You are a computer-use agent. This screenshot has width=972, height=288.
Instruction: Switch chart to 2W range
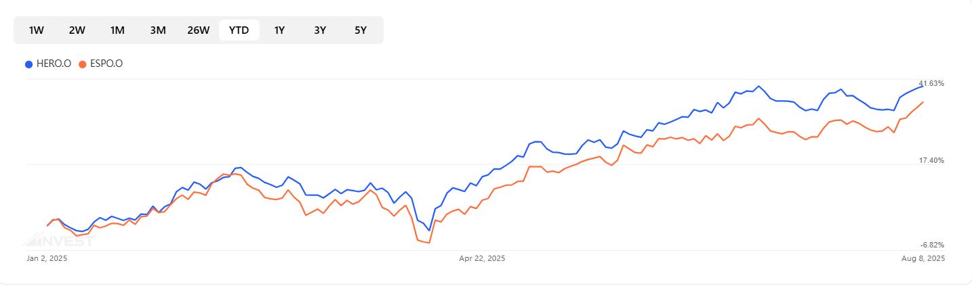tap(77, 30)
